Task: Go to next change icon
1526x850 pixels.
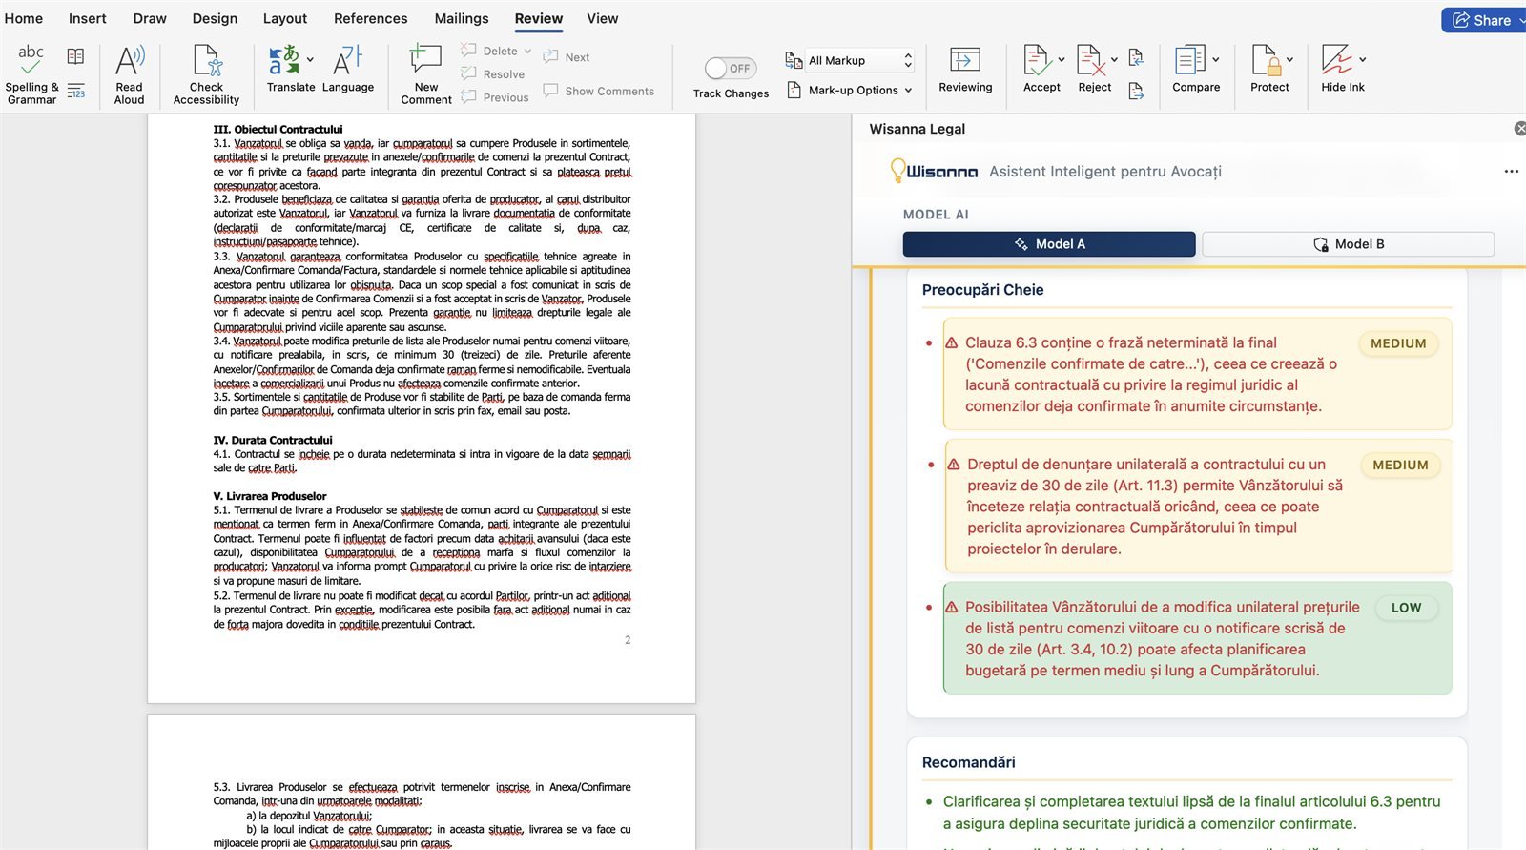Action: point(1136,91)
